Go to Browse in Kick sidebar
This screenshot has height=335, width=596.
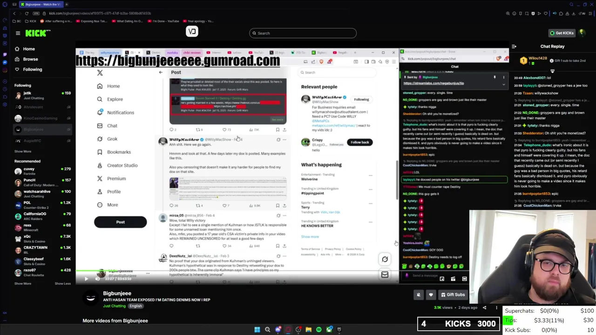point(30,59)
